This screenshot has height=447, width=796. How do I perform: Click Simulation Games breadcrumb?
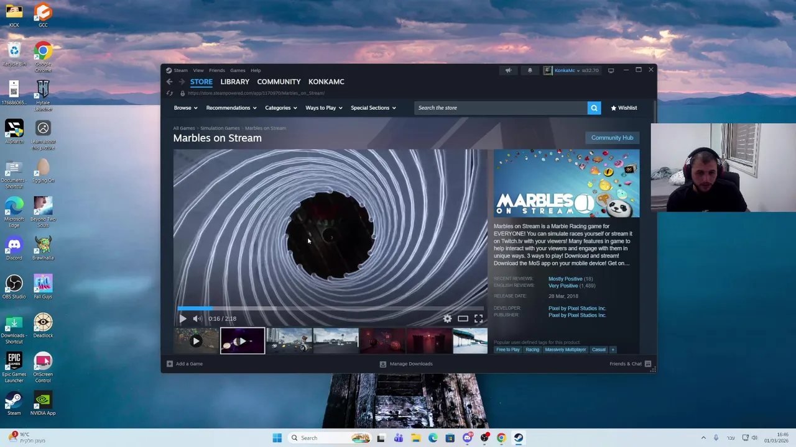point(220,128)
